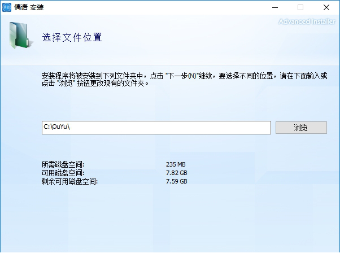Click the 可用磁盘空间 label
The width and height of the screenshot is (340, 262).
63,173
